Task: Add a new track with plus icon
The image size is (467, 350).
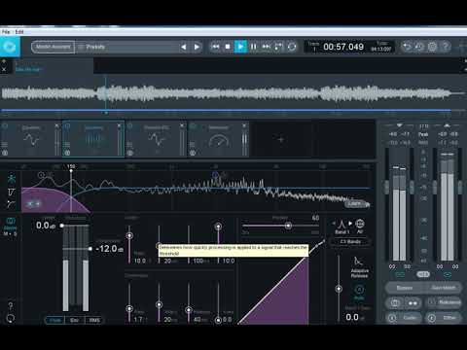Action: pos(4,61)
